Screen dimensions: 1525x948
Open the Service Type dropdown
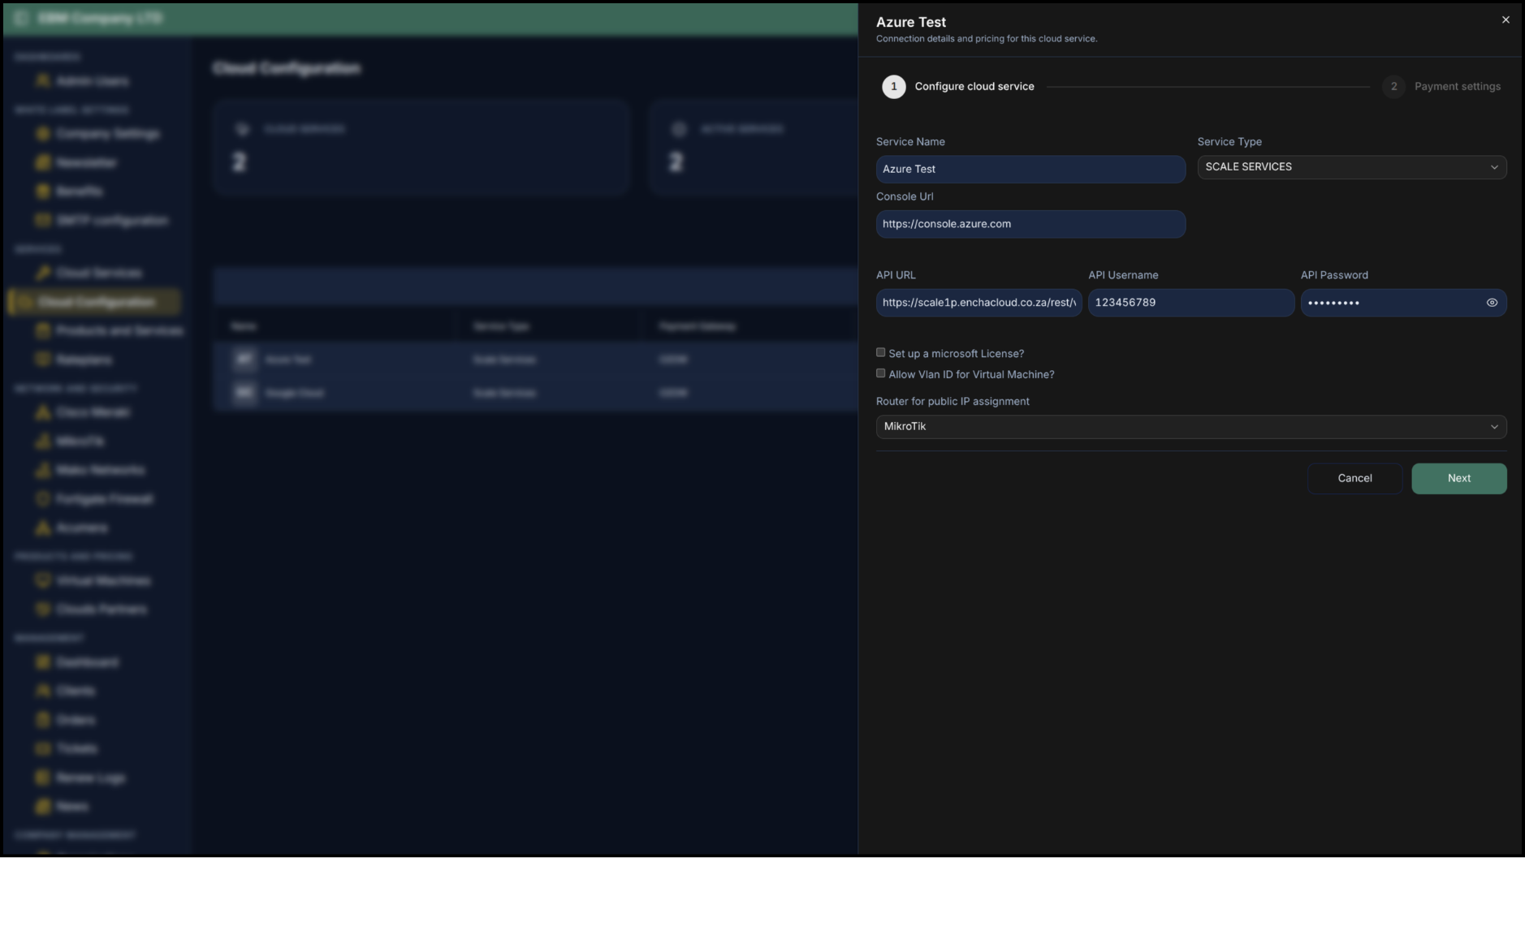[x=1352, y=167]
